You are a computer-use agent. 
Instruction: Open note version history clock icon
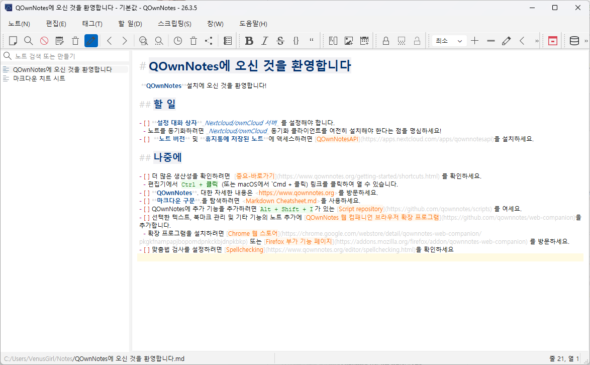click(178, 41)
